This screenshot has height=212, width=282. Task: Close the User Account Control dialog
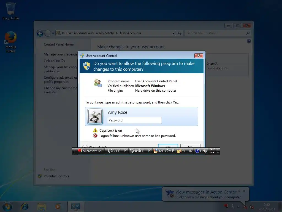[199, 55]
